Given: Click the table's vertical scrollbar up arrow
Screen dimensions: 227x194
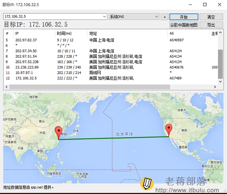Looking at the screenshot, I should pyautogui.click(x=220, y=32).
